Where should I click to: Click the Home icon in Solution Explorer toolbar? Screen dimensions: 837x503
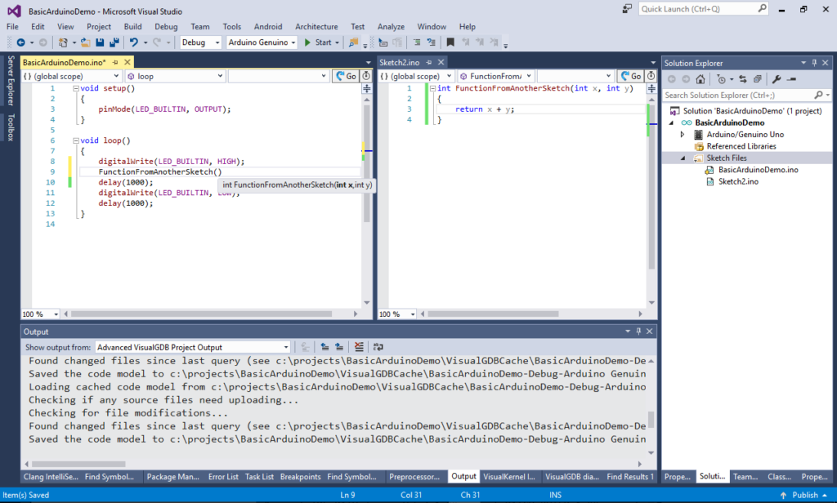(x=700, y=79)
